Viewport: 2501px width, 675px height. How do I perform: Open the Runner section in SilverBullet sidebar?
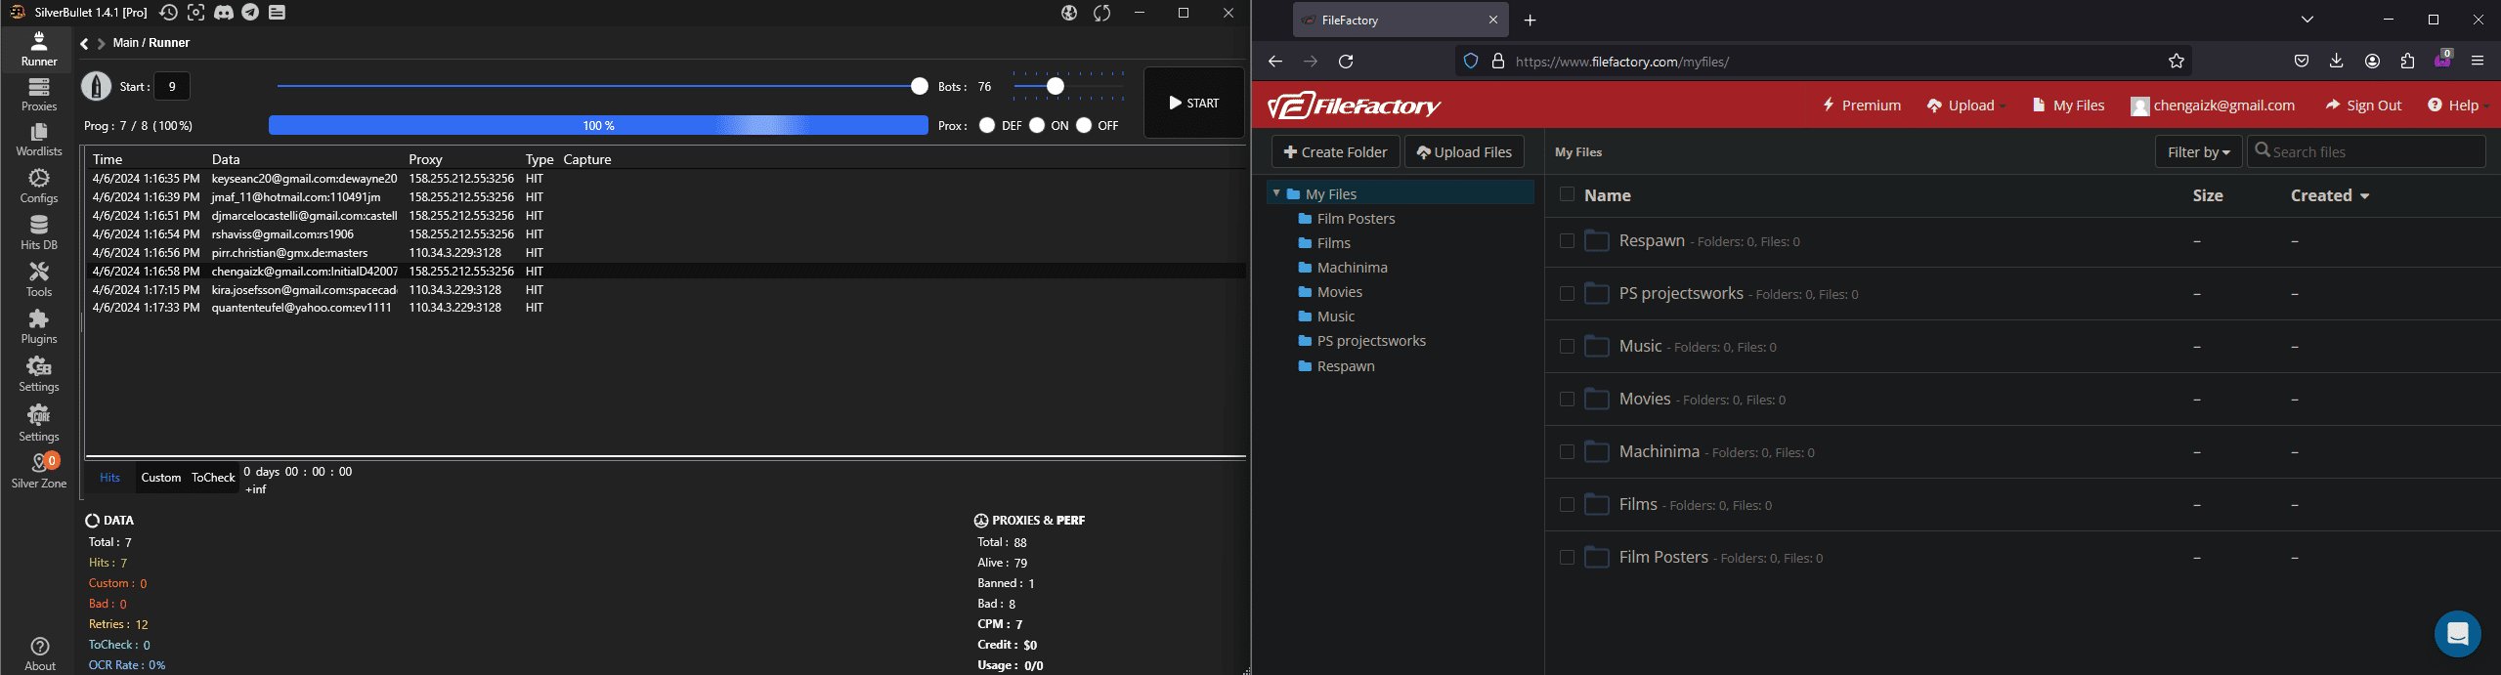coord(39,49)
